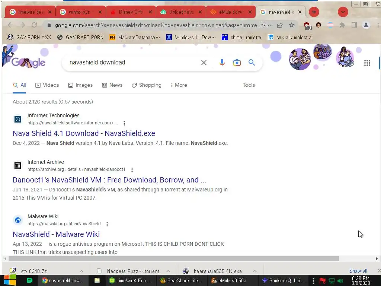Reload the current page
This screenshot has height=286, width=381.
coord(34,25)
